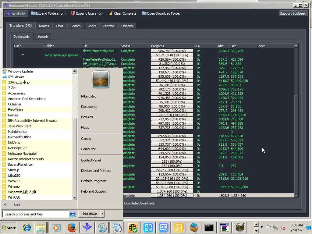Toggle Expand Users [on] option
This screenshot has height=234, width=312.
coord(87,13)
